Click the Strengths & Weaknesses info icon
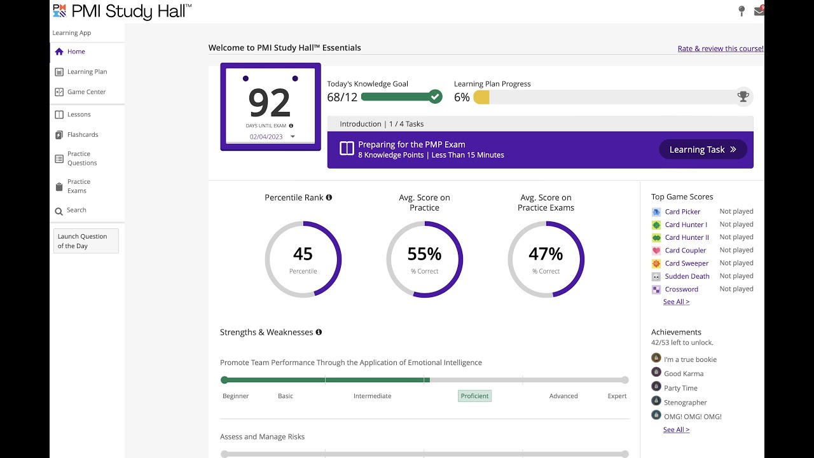Image resolution: width=814 pixels, height=458 pixels. point(319,332)
